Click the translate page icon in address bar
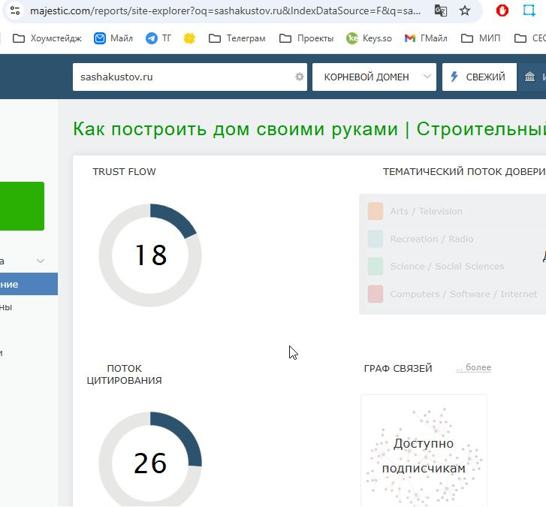This screenshot has width=546, height=507. click(x=440, y=11)
